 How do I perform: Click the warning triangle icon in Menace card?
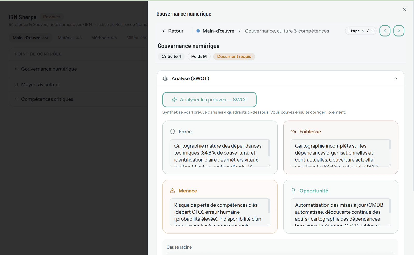point(173,191)
